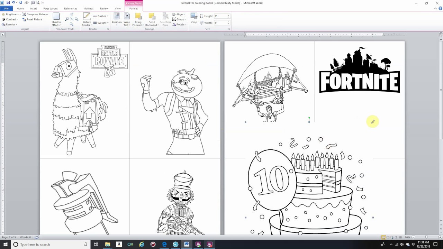443x249 pixels.
Task: Open the References tab
Action: coord(71,8)
